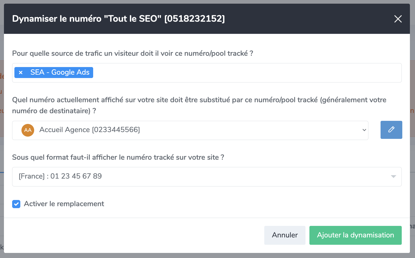Click the [0518232152] number in title
The width and height of the screenshot is (415, 258).
195,19
